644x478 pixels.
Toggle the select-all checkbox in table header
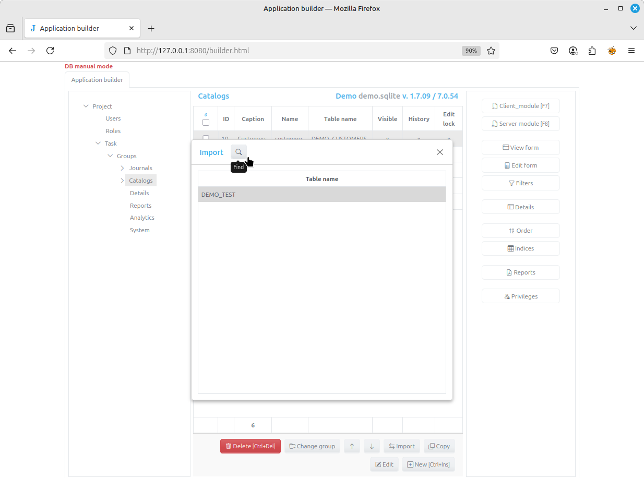tap(206, 123)
